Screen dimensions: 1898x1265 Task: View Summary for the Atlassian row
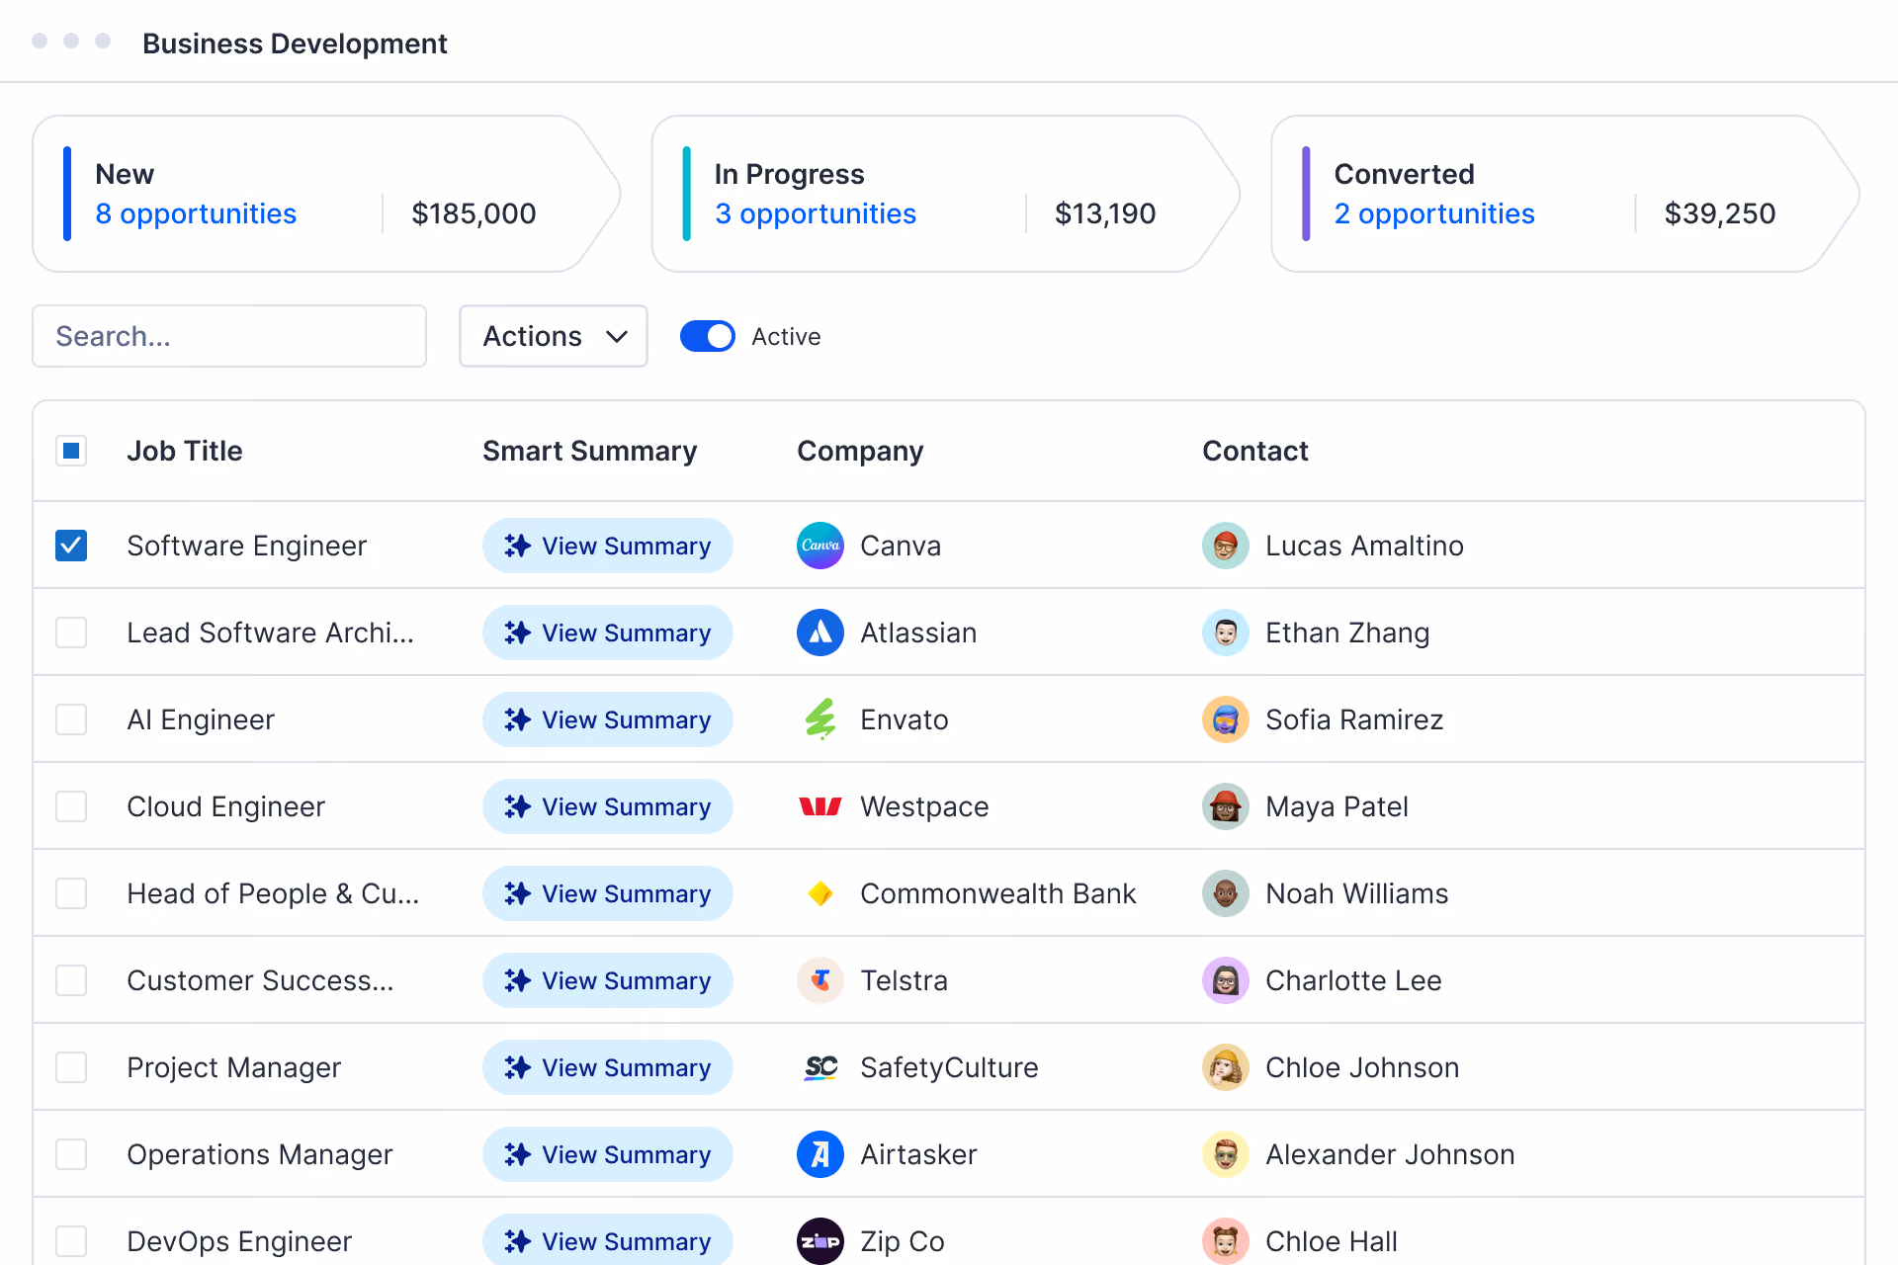pyautogui.click(x=607, y=632)
